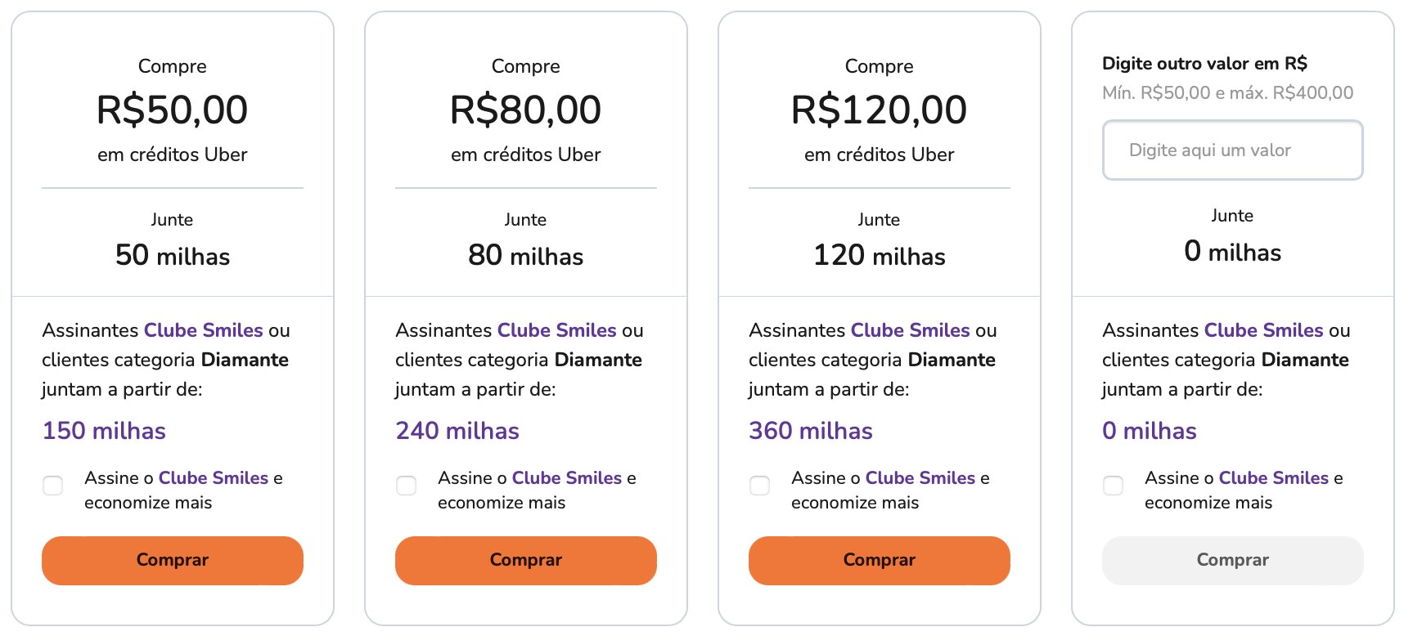The height and width of the screenshot is (636, 1404).
Task: Open Clube Smiles link above 240 milhas
Action: point(557,330)
